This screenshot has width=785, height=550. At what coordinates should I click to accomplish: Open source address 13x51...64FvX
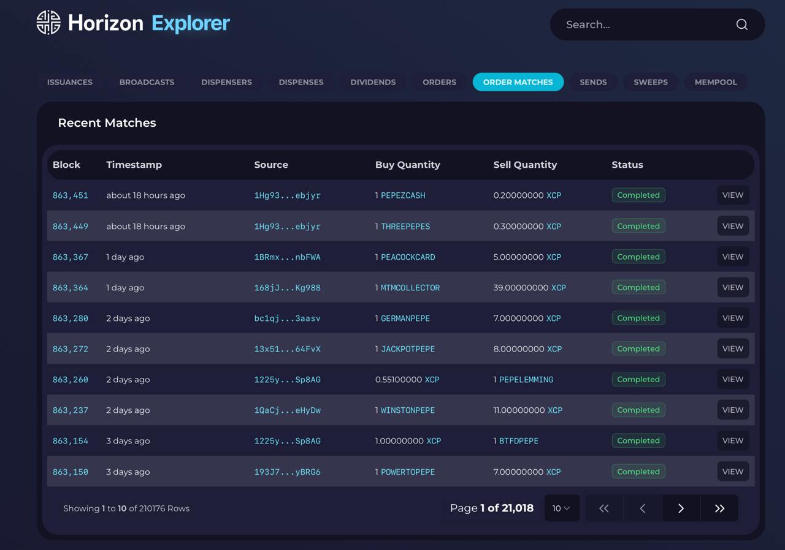tap(288, 348)
